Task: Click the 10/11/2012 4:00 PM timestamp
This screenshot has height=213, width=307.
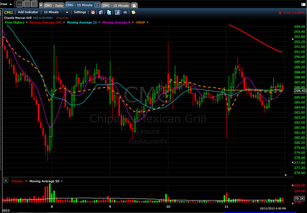Action: click(x=273, y=208)
